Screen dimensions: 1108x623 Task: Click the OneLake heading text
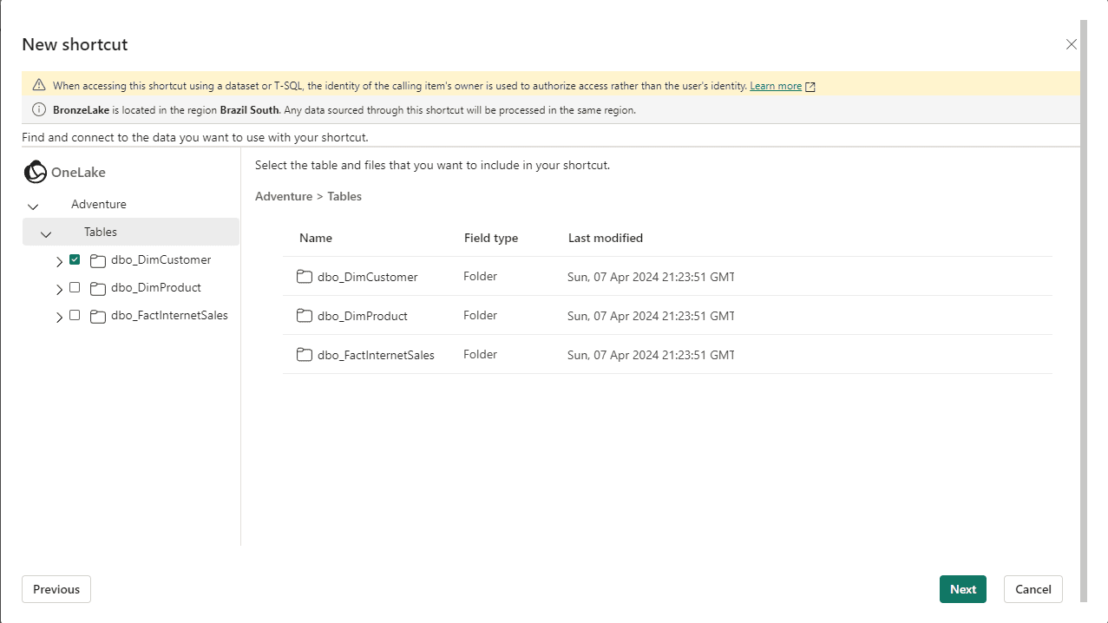click(x=78, y=172)
